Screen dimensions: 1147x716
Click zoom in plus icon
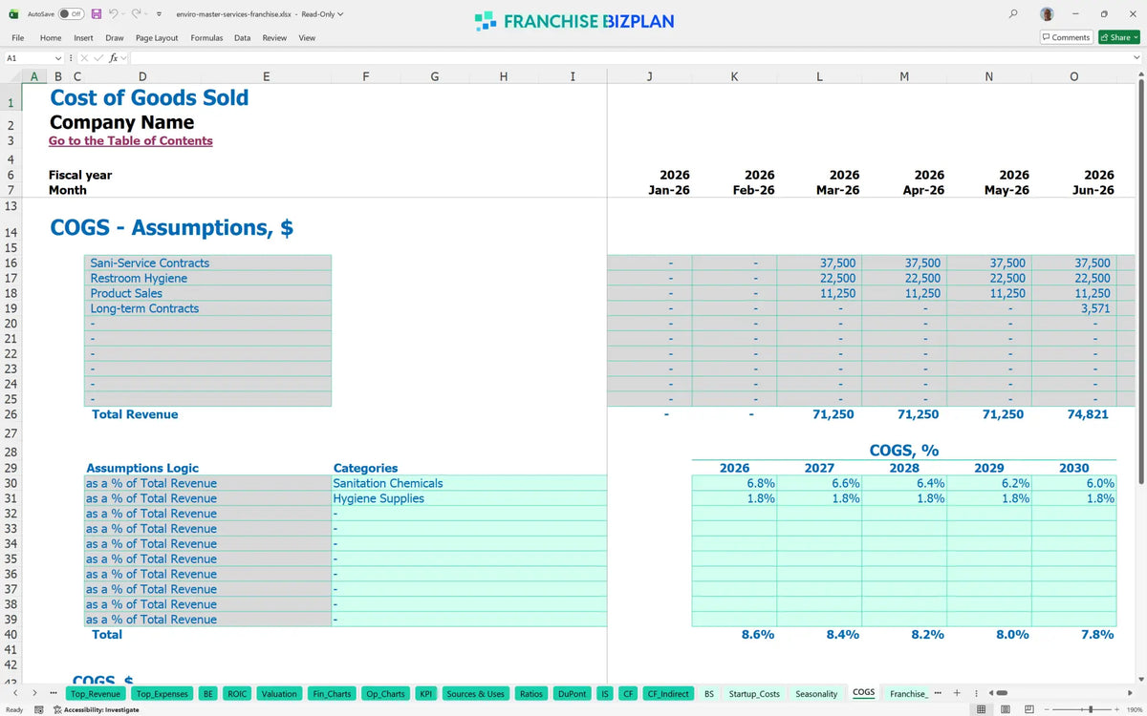1116,709
